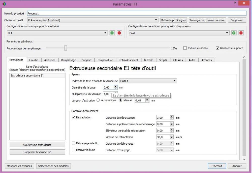
Task: Uncheck Générer le support checkbox
Action: pos(217,48)
